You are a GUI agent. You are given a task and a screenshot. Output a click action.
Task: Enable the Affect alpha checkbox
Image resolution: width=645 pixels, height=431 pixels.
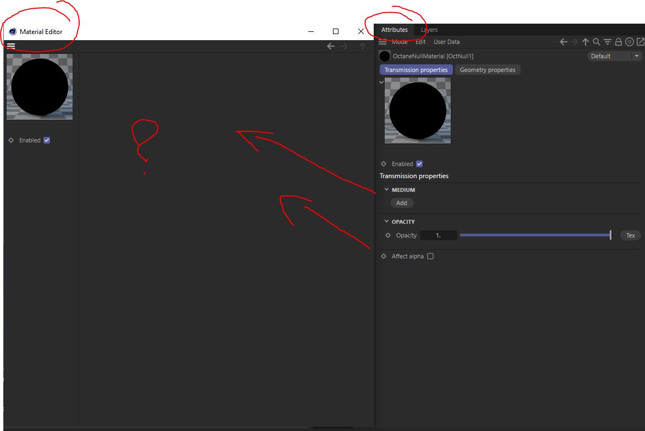point(430,256)
